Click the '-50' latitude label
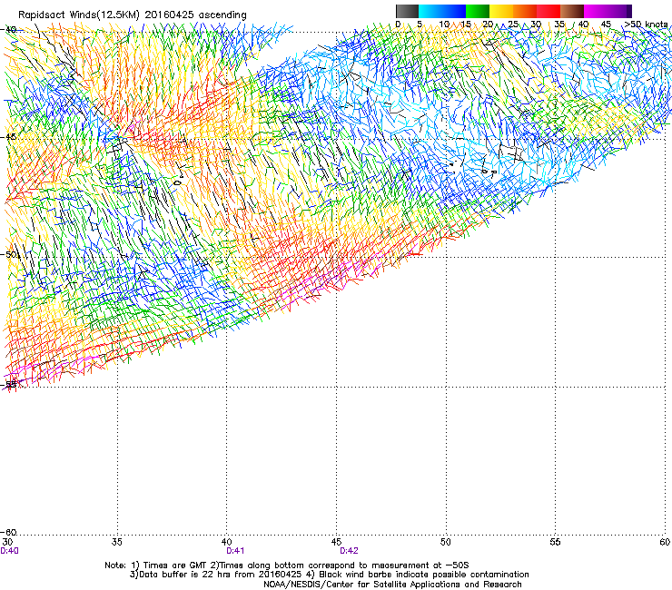The width and height of the screenshot is (672, 590). click(9, 254)
